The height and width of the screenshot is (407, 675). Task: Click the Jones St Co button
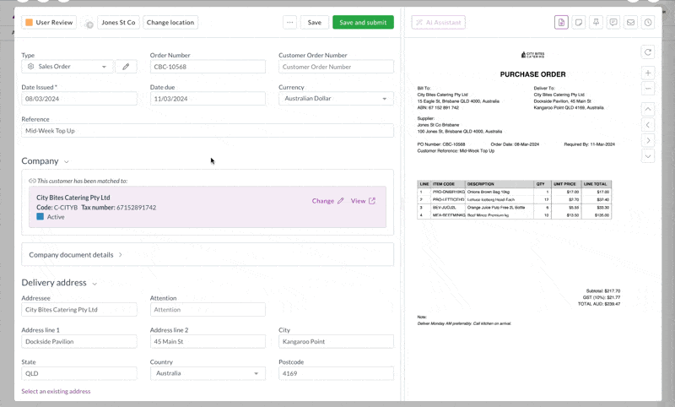pyautogui.click(x=118, y=23)
